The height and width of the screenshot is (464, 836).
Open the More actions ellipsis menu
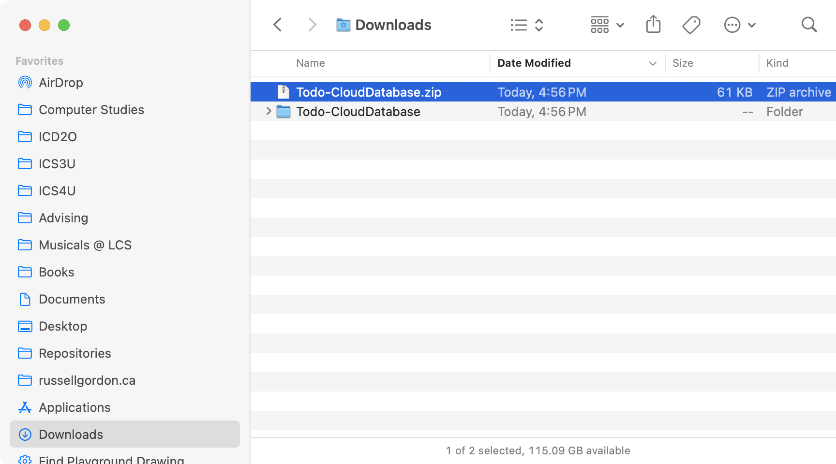[732, 25]
